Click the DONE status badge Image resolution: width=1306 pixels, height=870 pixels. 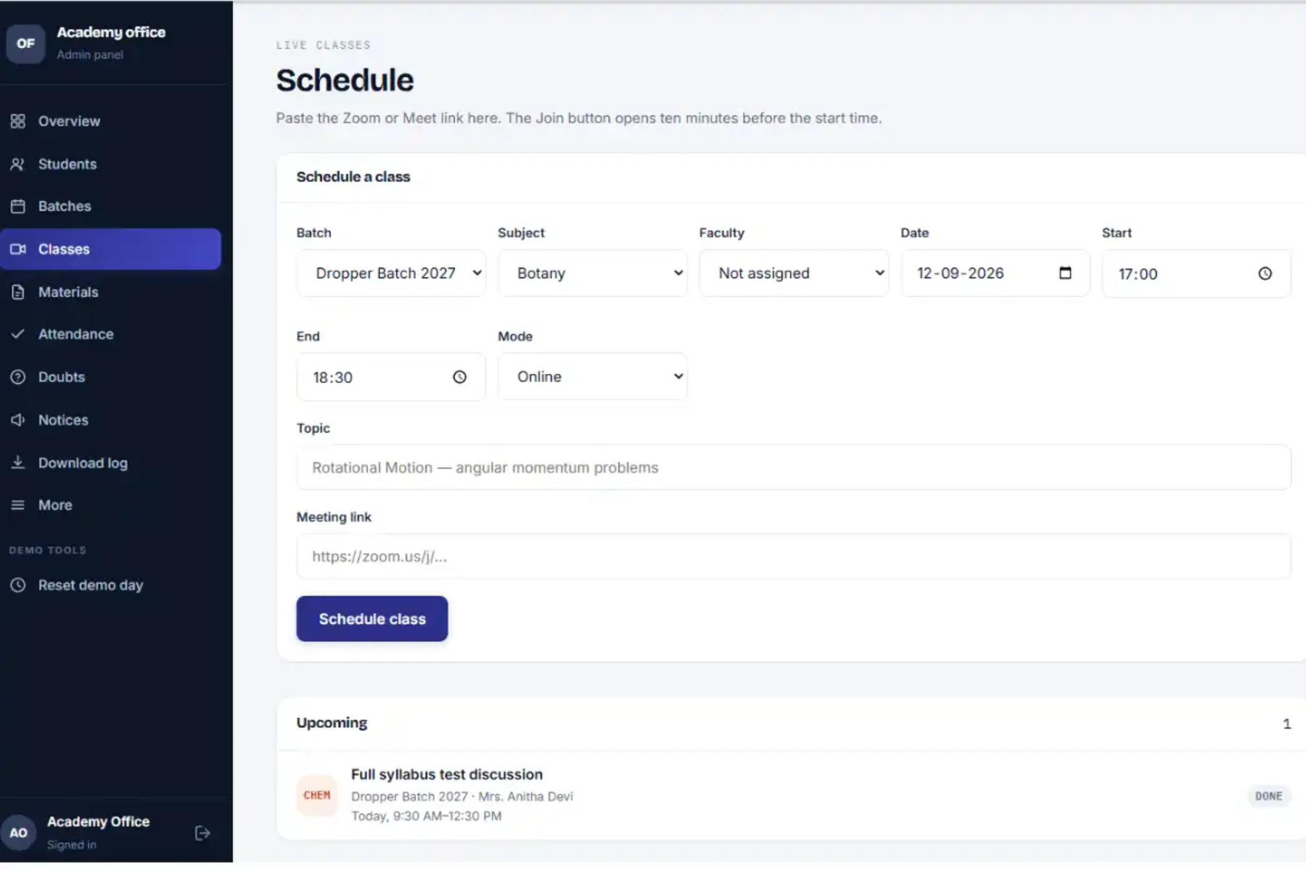[x=1269, y=796]
